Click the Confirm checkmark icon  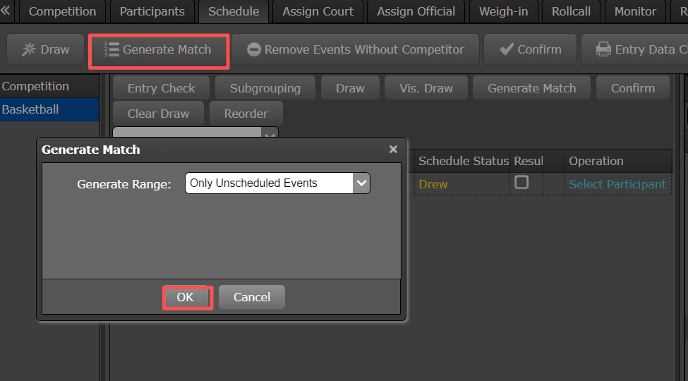click(506, 49)
